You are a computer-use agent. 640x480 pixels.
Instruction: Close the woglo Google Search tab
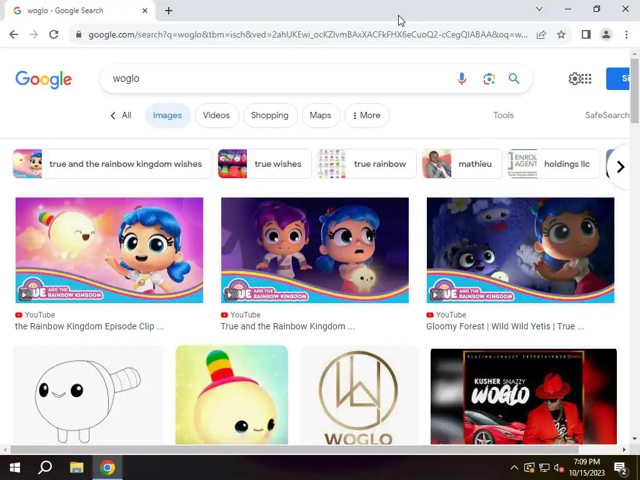(145, 11)
